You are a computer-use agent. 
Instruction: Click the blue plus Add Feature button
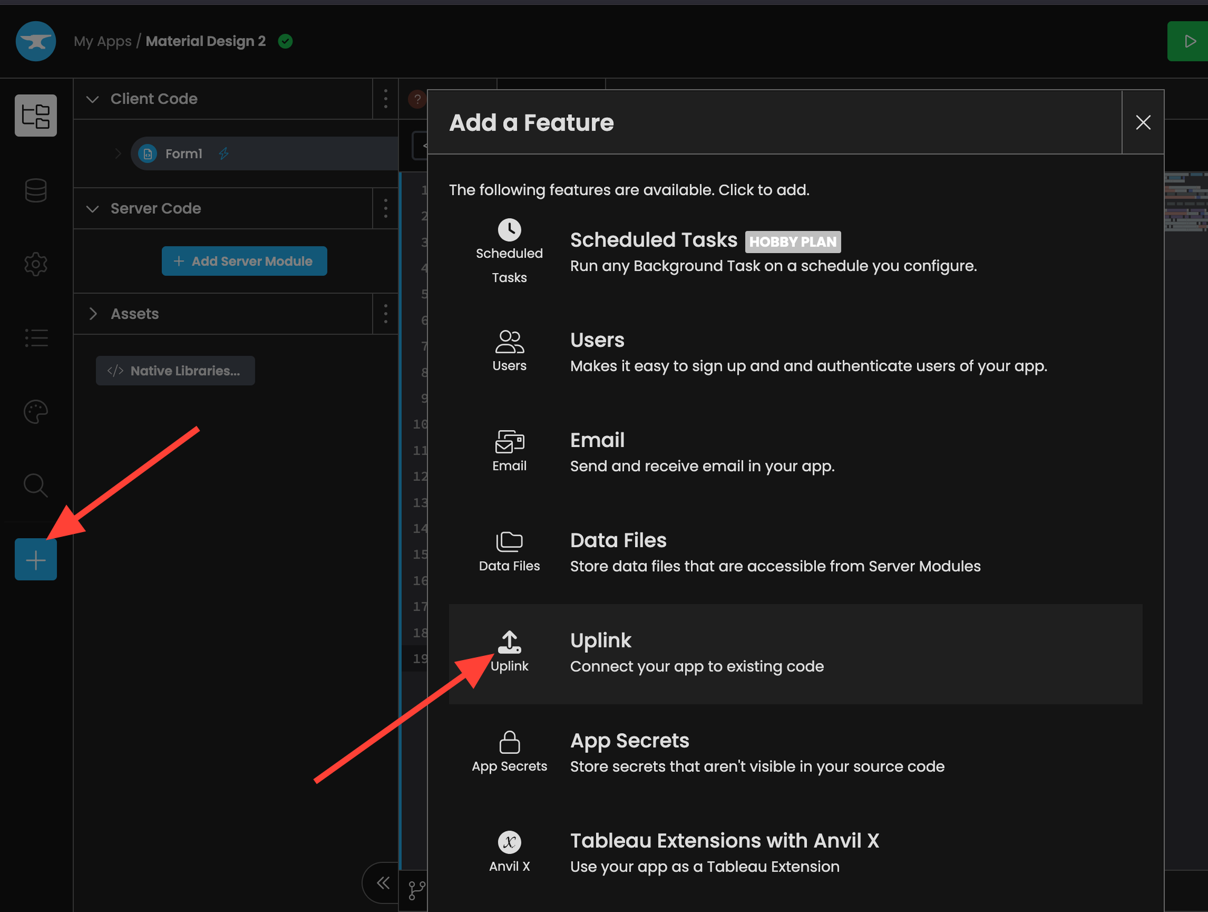pyautogui.click(x=36, y=560)
